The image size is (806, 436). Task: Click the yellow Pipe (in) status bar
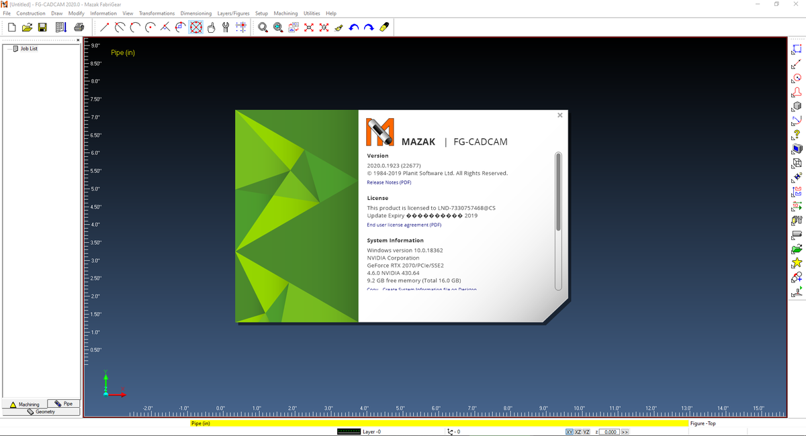point(440,423)
